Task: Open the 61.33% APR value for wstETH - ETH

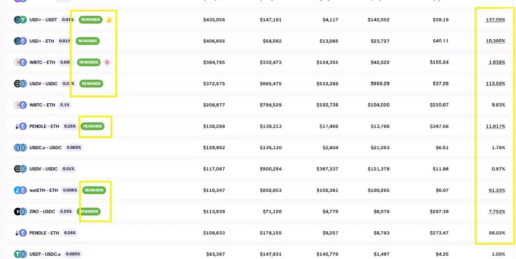Action: point(497,190)
